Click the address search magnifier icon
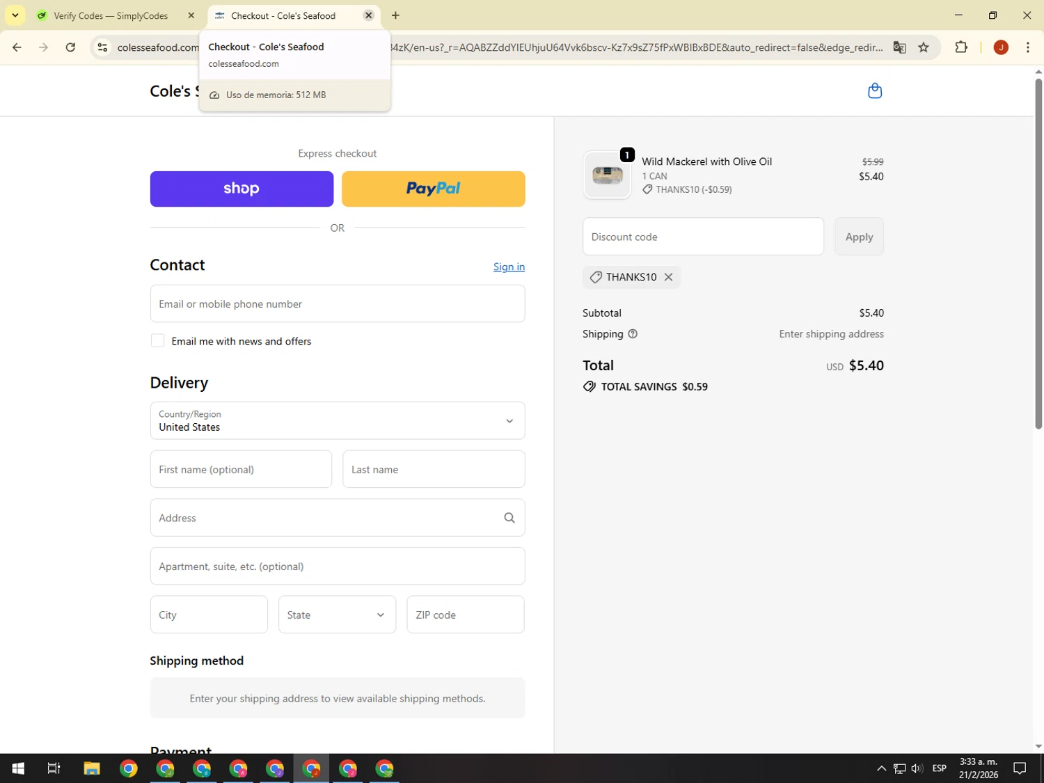Image resolution: width=1044 pixels, height=783 pixels. pyautogui.click(x=509, y=518)
